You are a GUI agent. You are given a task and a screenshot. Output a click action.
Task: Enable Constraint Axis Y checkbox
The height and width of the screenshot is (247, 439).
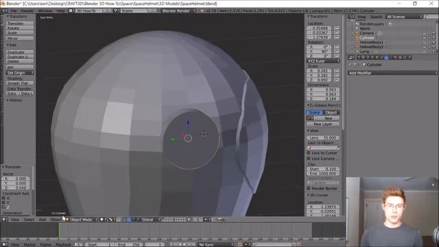point(3,202)
